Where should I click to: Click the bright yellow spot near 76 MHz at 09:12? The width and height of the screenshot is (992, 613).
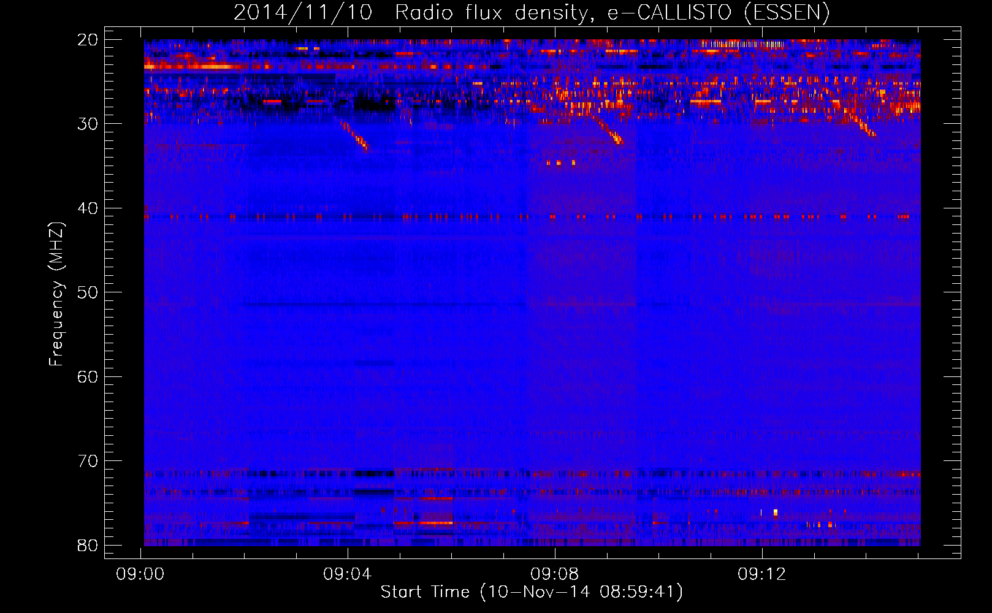pyautogui.click(x=776, y=512)
